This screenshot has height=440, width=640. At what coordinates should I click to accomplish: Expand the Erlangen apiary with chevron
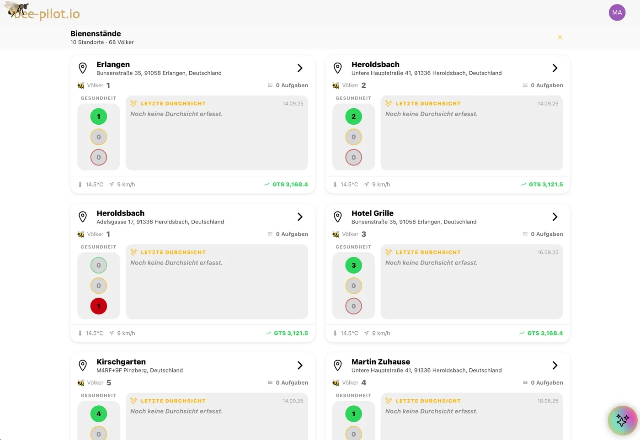click(300, 68)
